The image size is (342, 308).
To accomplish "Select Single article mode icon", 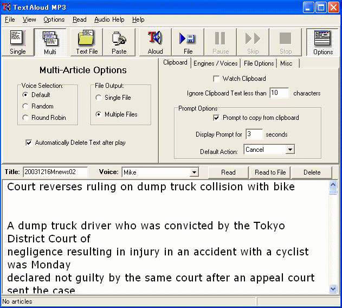I will [x=18, y=42].
